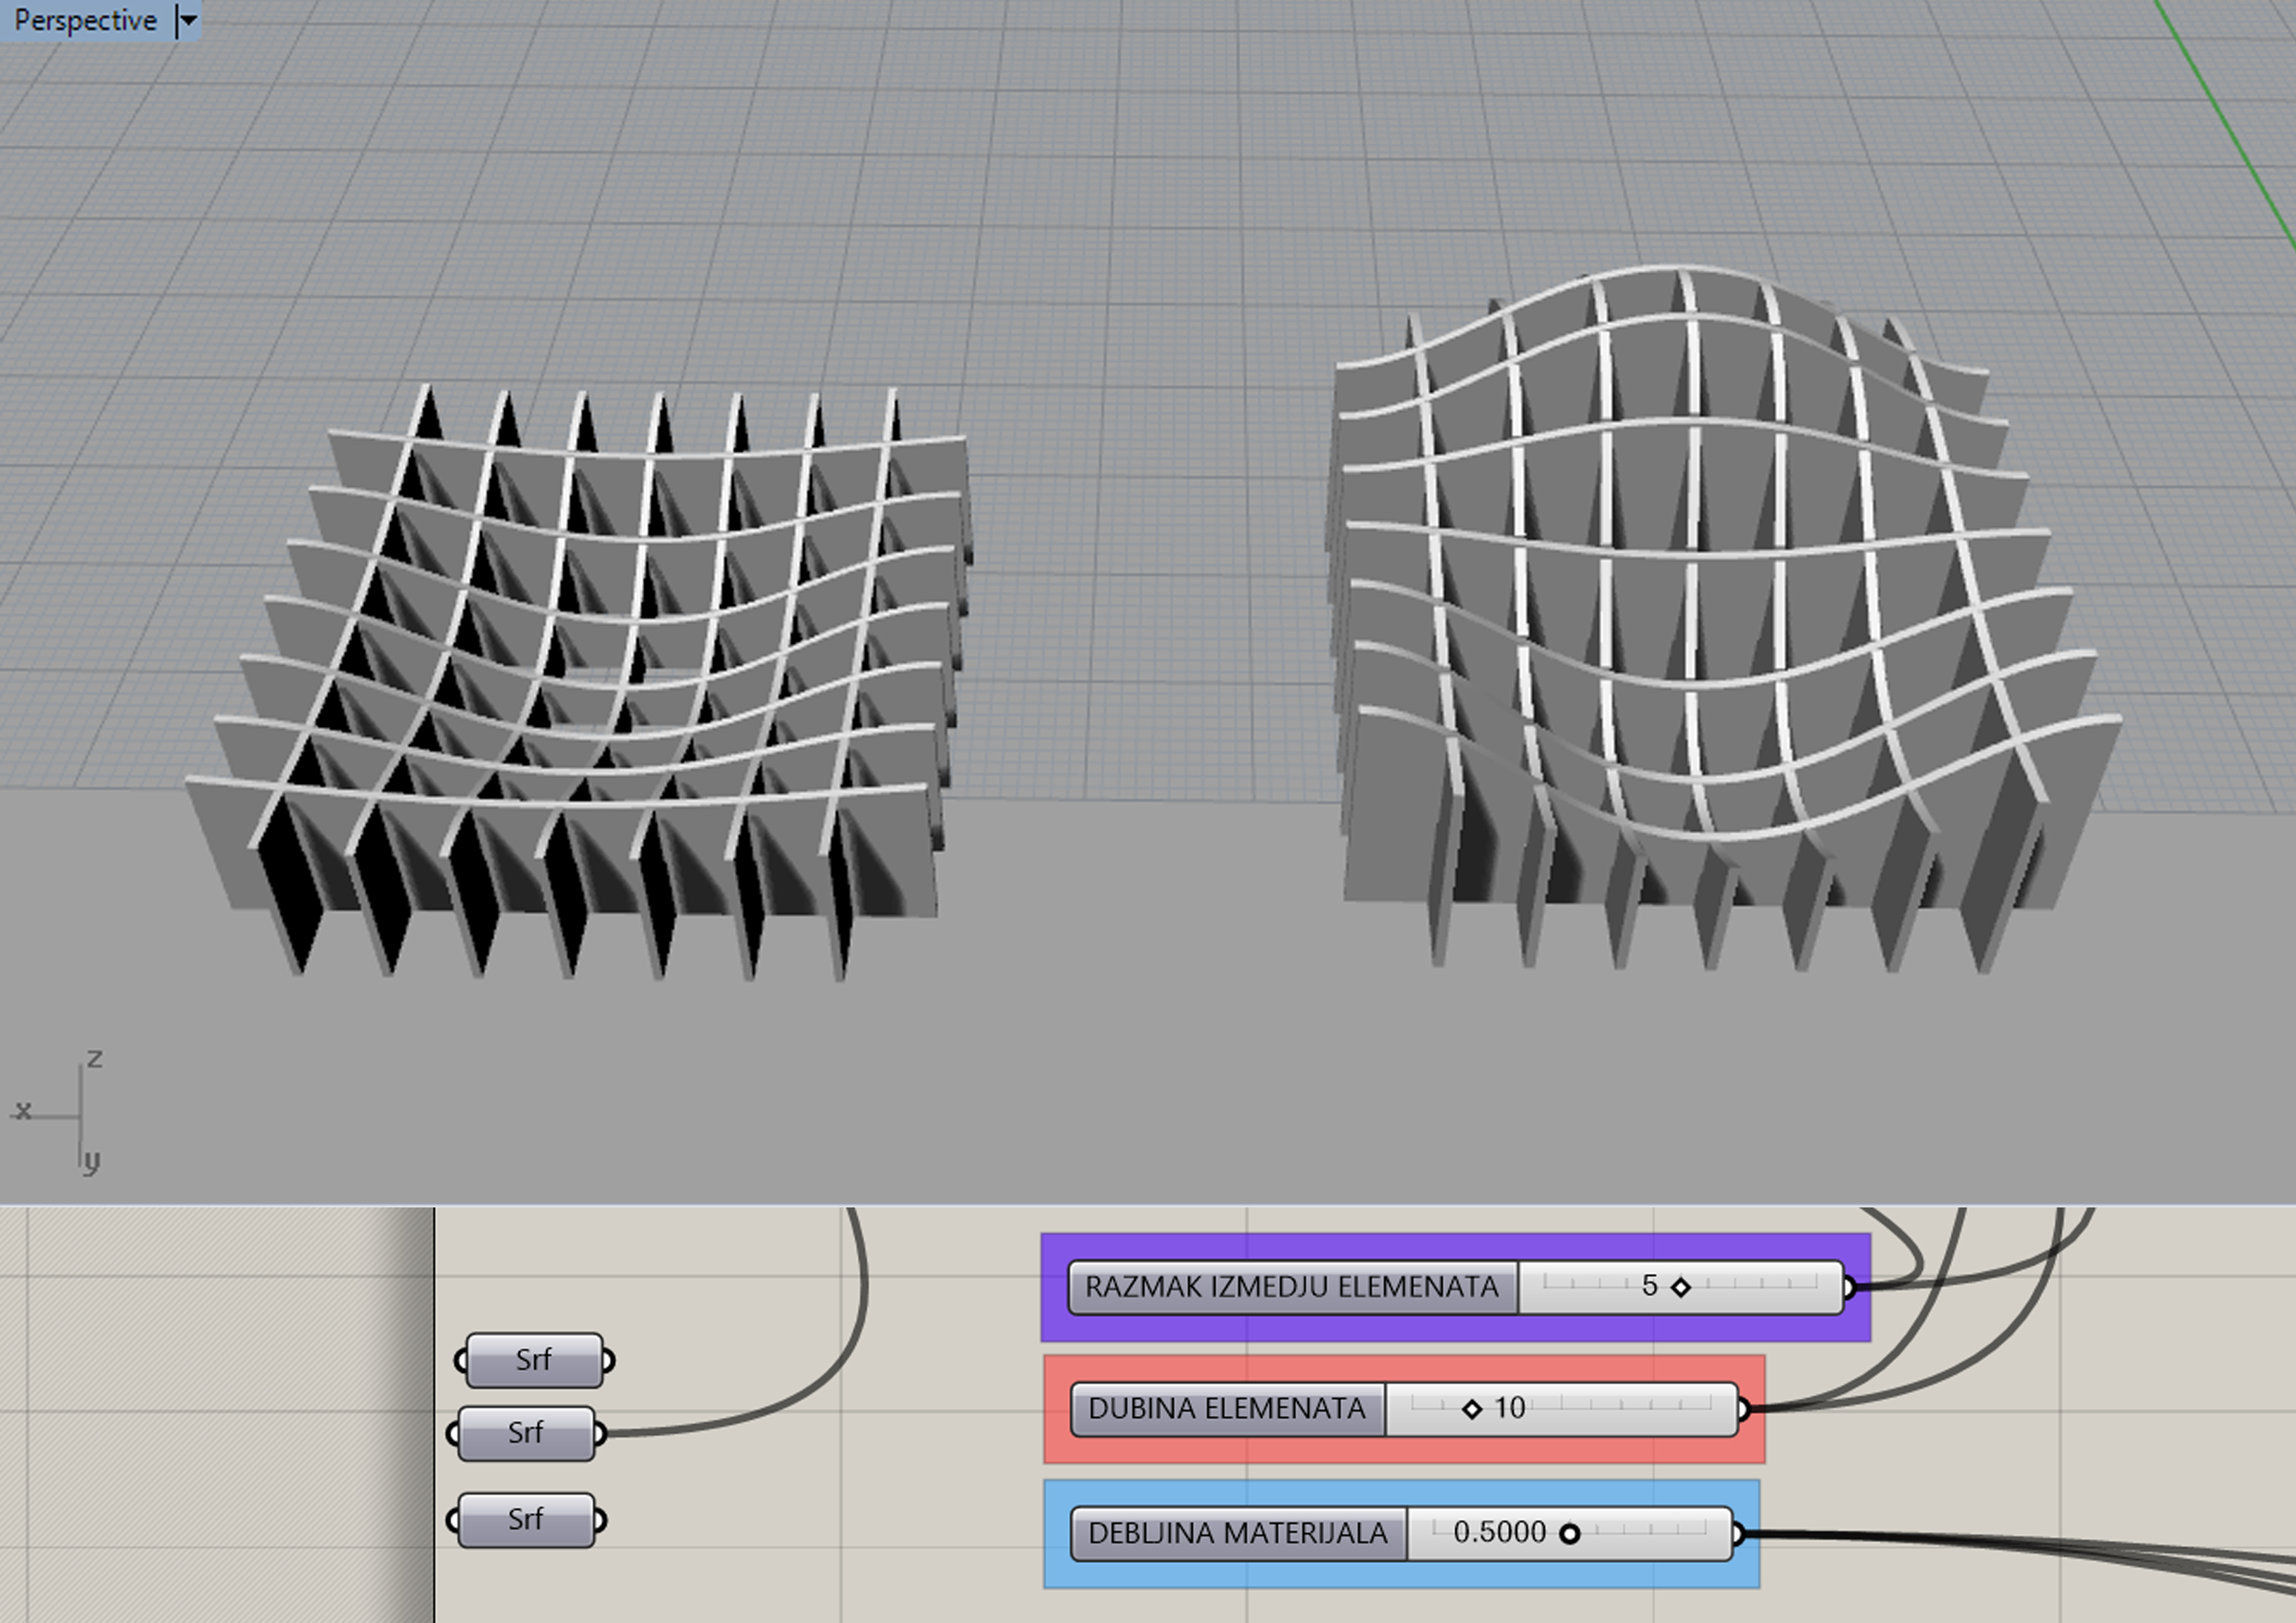Click the diamond handle on RAZMAK IZMEDJU ELEMENATA slider
The width and height of the screenshot is (2296, 1623).
point(1681,1287)
